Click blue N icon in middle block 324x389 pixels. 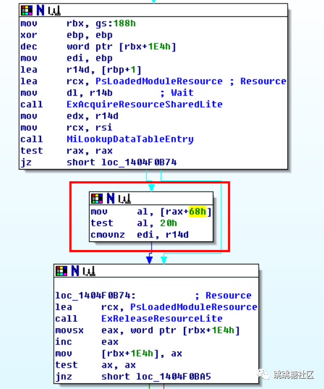[x=111, y=199]
